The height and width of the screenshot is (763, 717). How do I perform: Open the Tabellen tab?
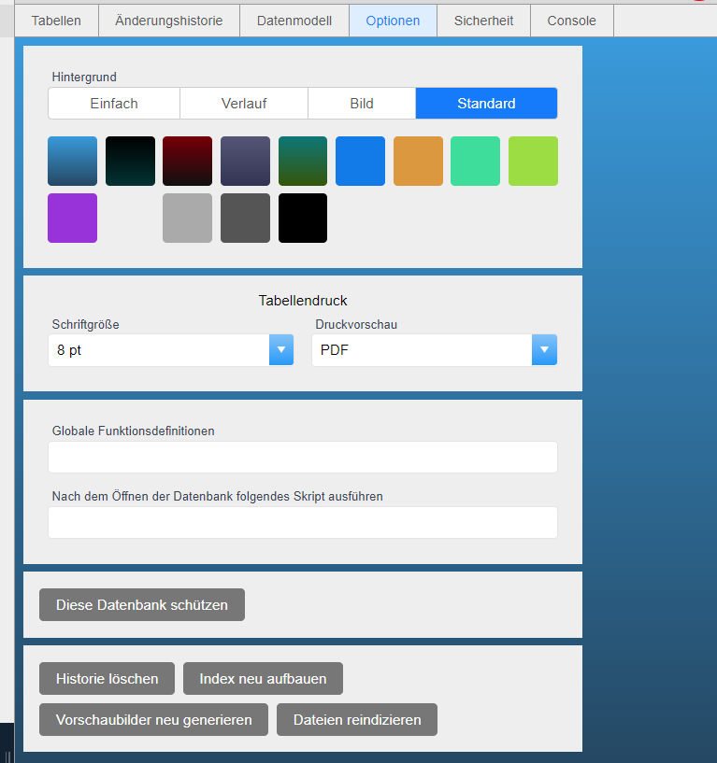coord(56,21)
